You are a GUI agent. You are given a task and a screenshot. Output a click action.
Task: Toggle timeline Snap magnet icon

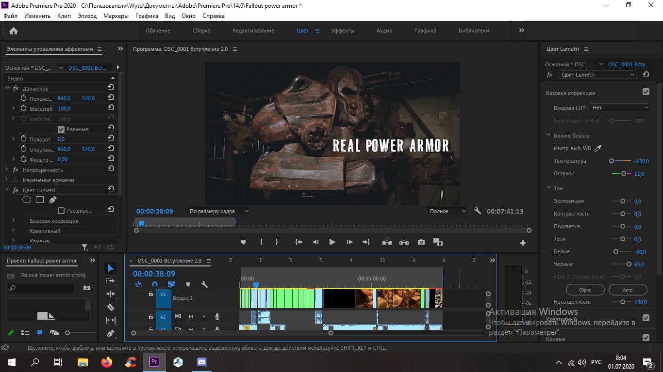tap(155, 284)
